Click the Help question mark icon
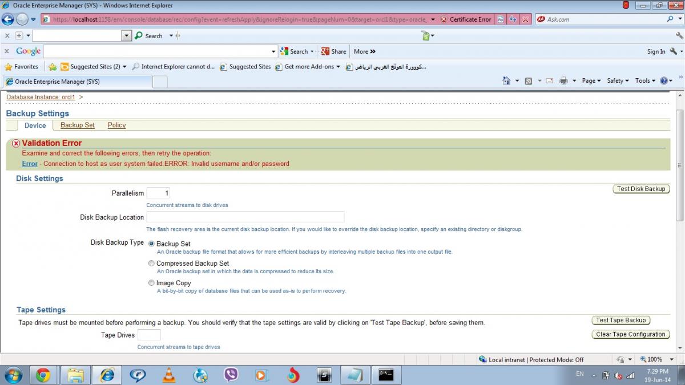The height and width of the screenshot is (385, 685). [x=663, y=81]
